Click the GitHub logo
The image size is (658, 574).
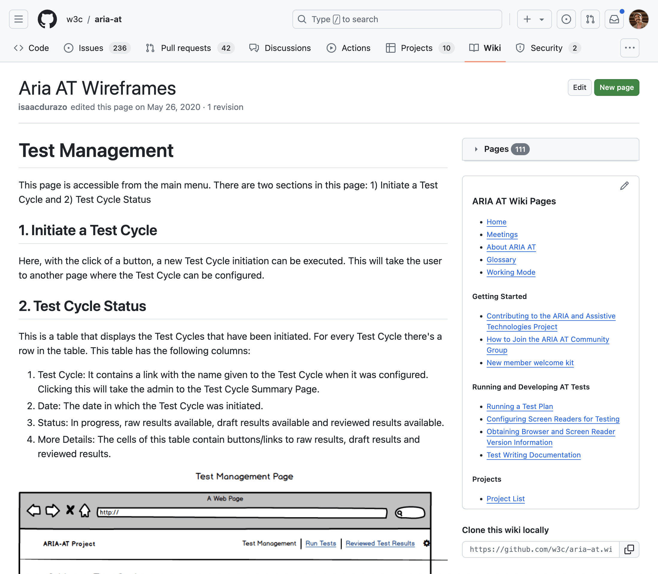(47, 19)
